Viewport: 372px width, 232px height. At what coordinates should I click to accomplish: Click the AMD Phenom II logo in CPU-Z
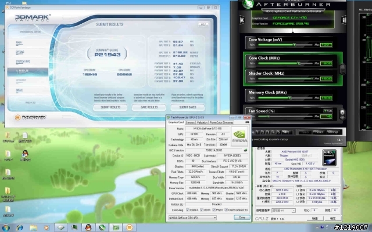coord(330,157)
